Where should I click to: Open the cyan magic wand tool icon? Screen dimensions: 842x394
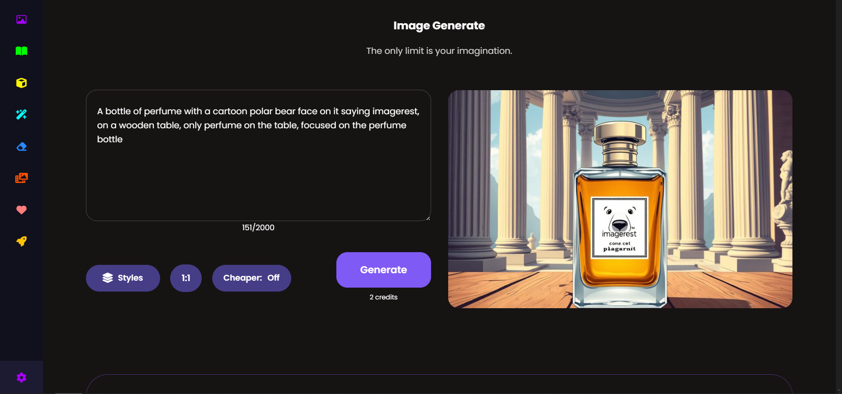point(21,115)
